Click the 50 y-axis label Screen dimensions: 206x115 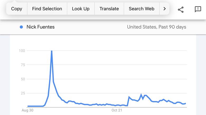[23, 79]
